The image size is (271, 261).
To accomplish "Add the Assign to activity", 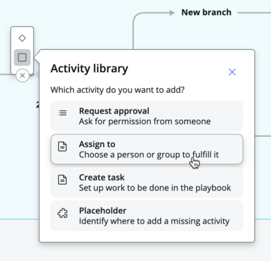I will (x=147, y=150).
